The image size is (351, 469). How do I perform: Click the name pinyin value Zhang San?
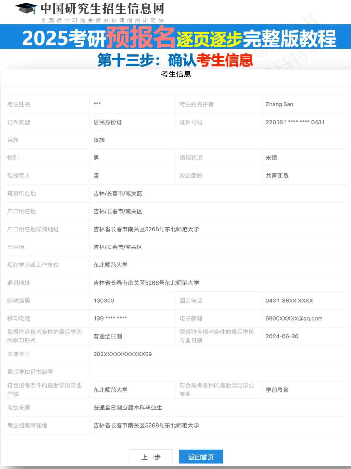click(279, 104)
